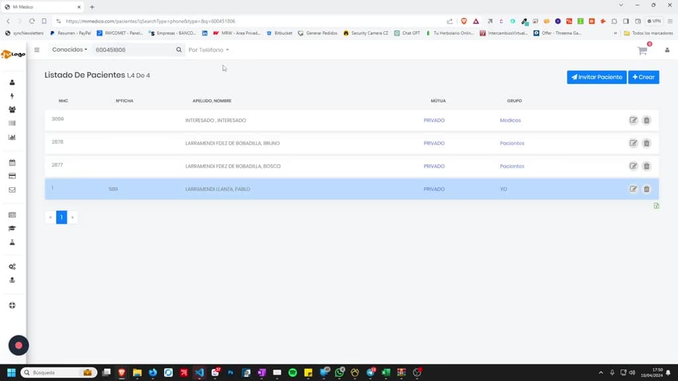Viewport: 678px width, 381px height.
Task: Click the lightning bolt sidebar icon
Action: [x=12, y=96]
